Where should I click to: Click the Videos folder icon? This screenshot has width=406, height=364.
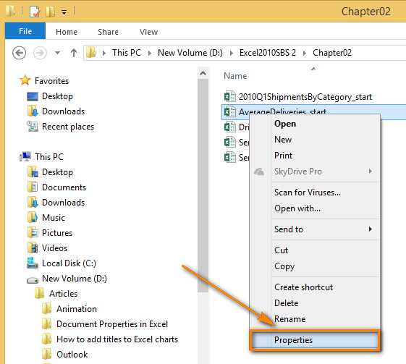click(x=33, y=247)
